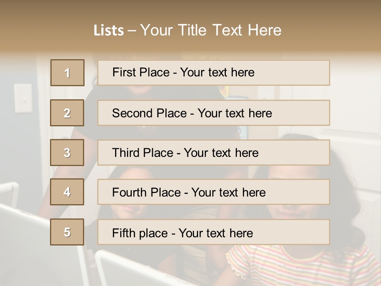Click the Second Place text bar
381x286 pixels.
click(214, 113)
